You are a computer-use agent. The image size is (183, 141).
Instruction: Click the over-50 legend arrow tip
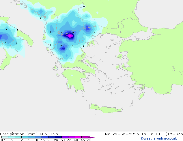point(91,137)
